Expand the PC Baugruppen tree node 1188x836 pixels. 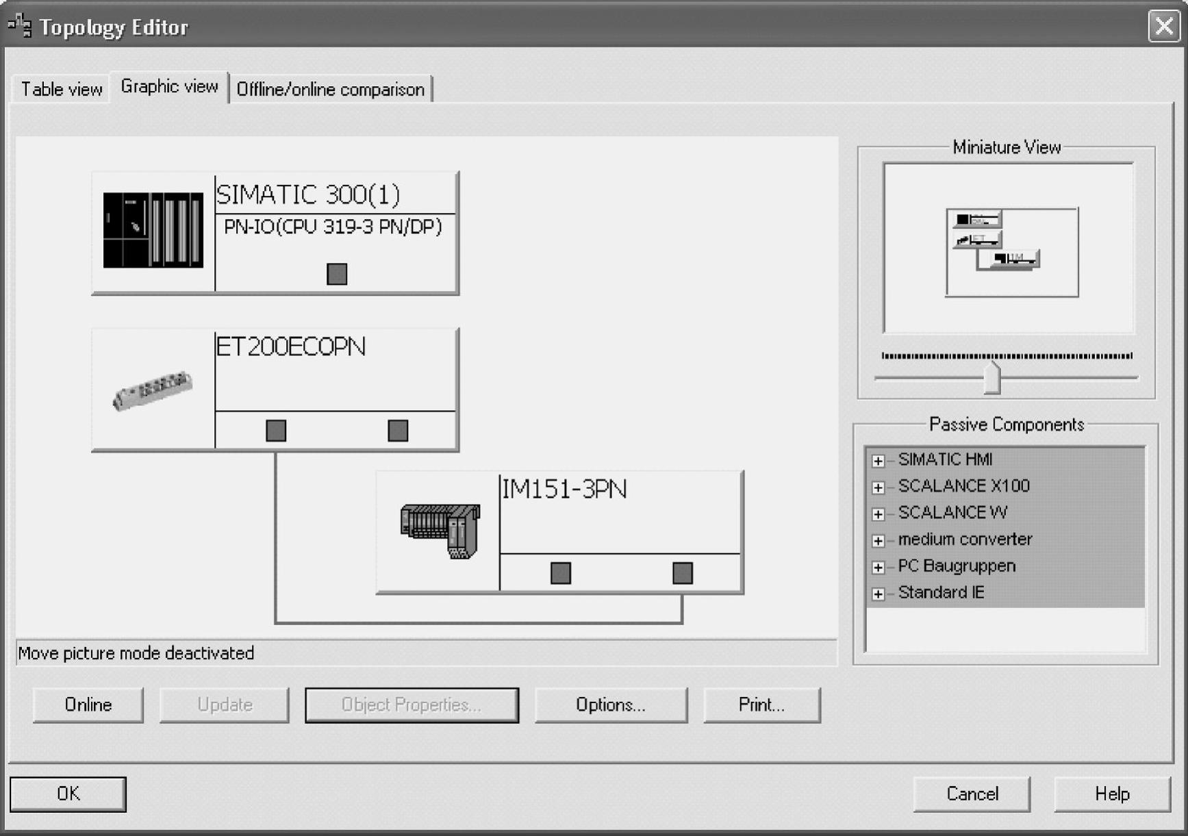tap(878, 568)
